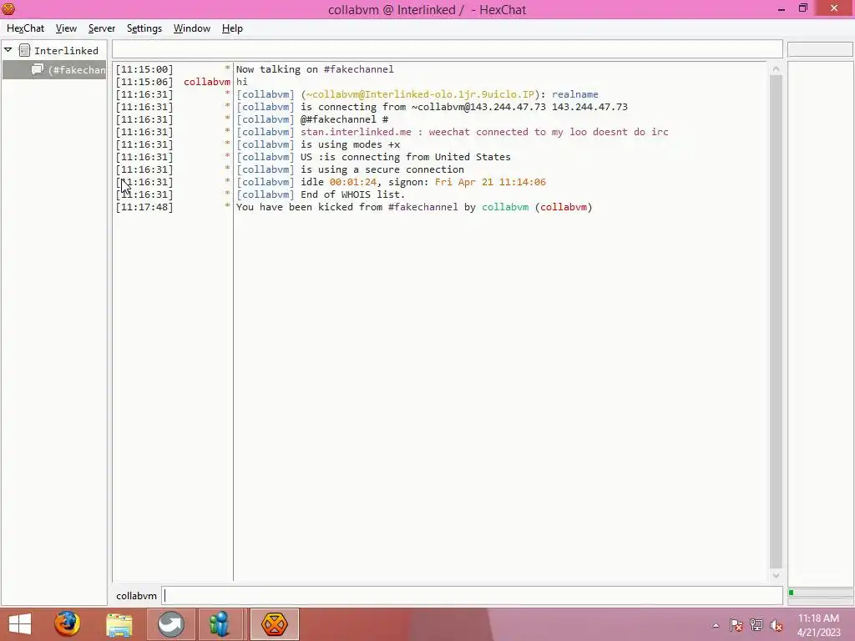Open the Settings menu
The image size is (855, 641).
[x=144, y=28]
